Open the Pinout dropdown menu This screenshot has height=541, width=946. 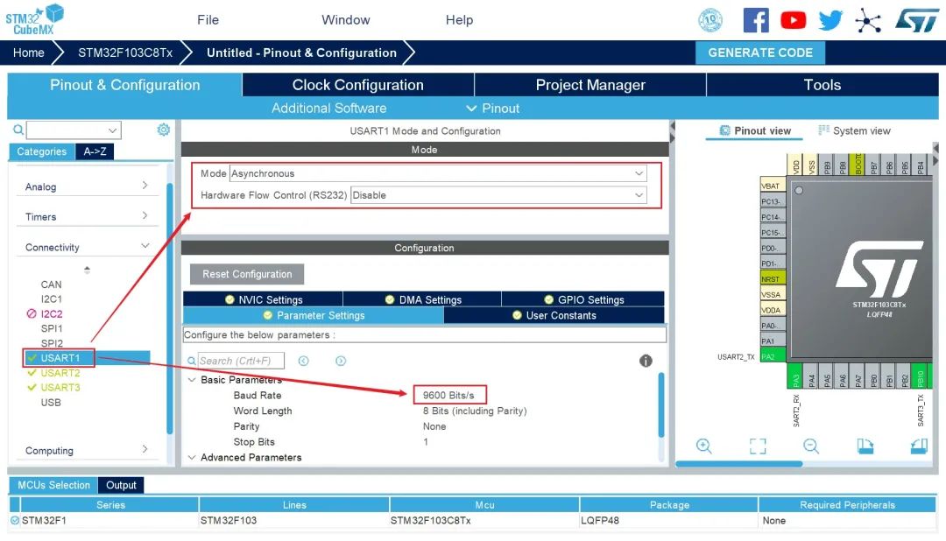point(493,109)
